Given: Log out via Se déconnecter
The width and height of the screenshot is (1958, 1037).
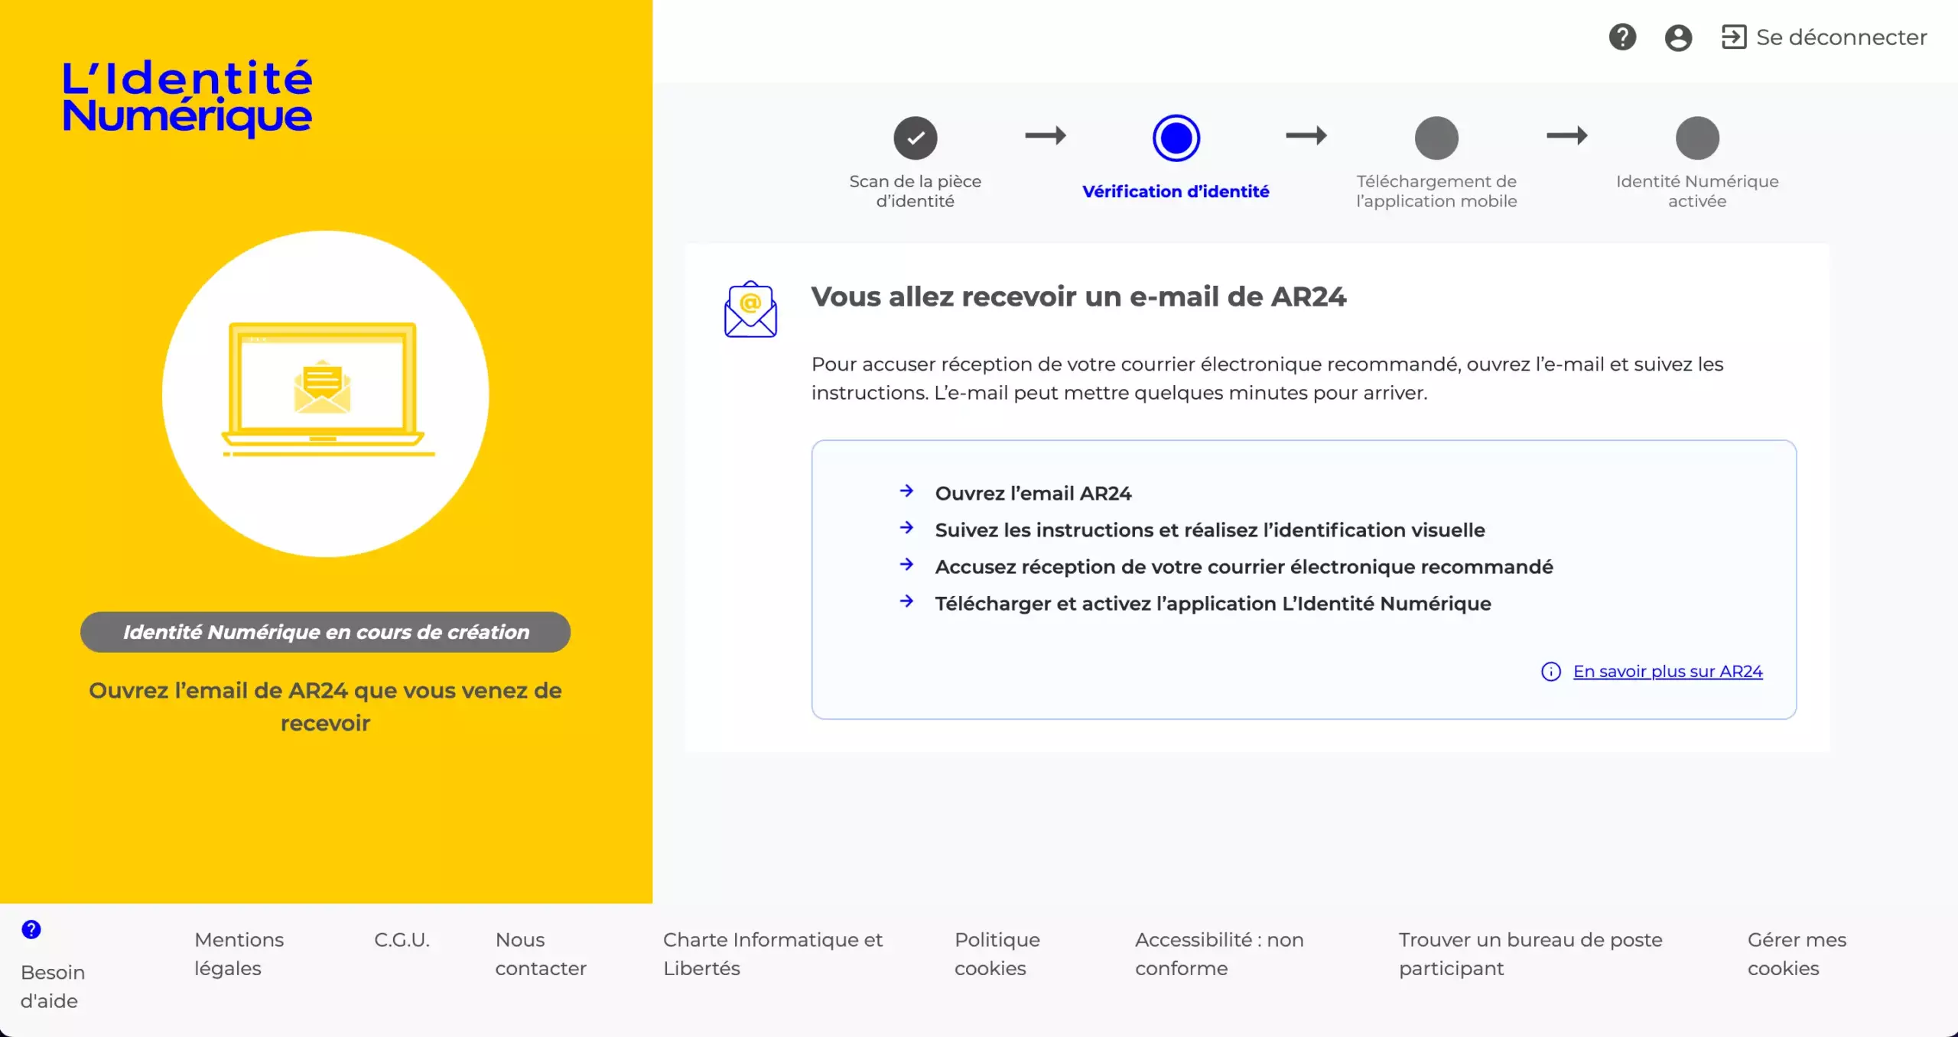Looking at the screenshot, I should (x=1841, y=37).
